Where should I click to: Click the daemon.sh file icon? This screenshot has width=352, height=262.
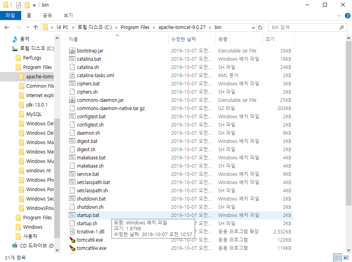click(72, 133)
